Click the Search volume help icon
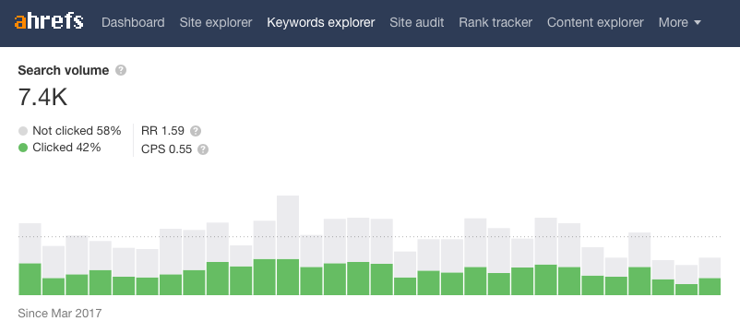Viewport: 740px width, 333px height. click(121, 71)
